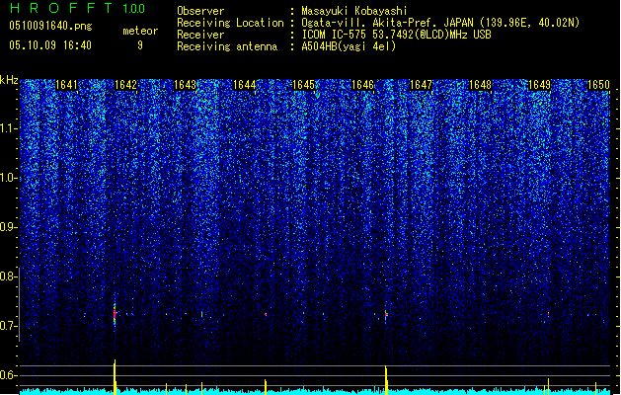Click the Receiving antenna field label

click(x=227, y=46)
